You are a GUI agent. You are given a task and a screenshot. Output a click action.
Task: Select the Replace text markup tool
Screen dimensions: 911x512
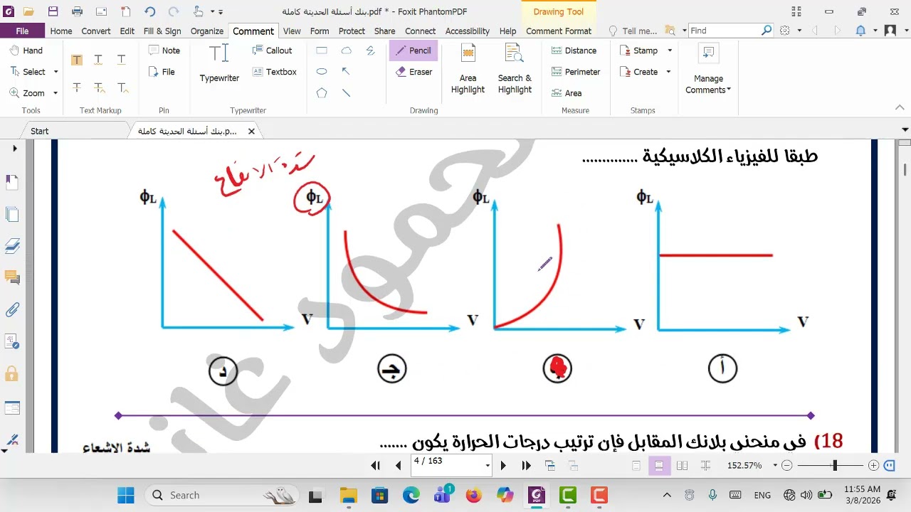99,87
